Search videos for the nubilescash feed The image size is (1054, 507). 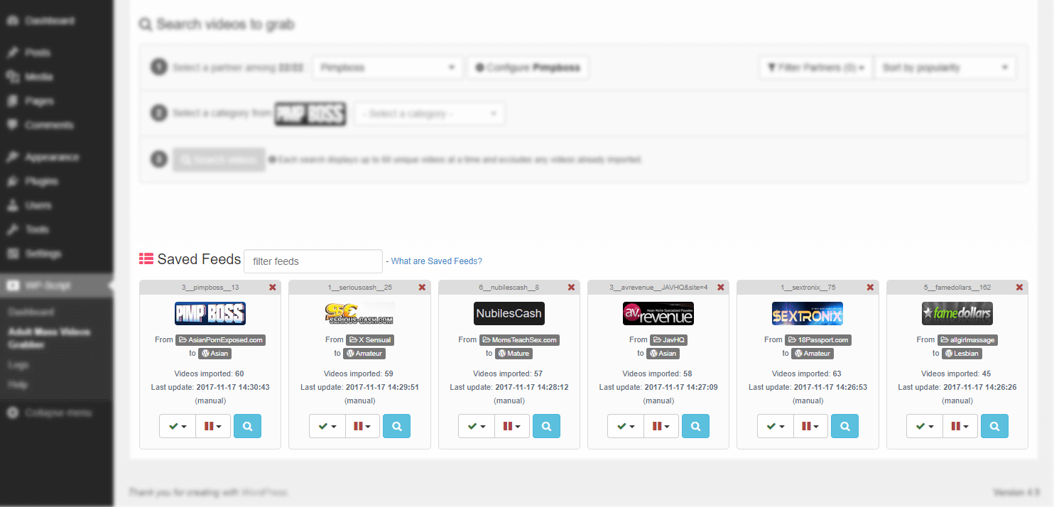[546, 426]
